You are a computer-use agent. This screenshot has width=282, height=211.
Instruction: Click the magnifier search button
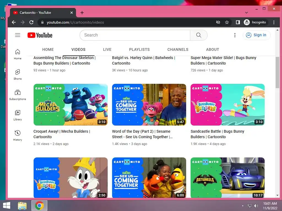coord(199,35)
